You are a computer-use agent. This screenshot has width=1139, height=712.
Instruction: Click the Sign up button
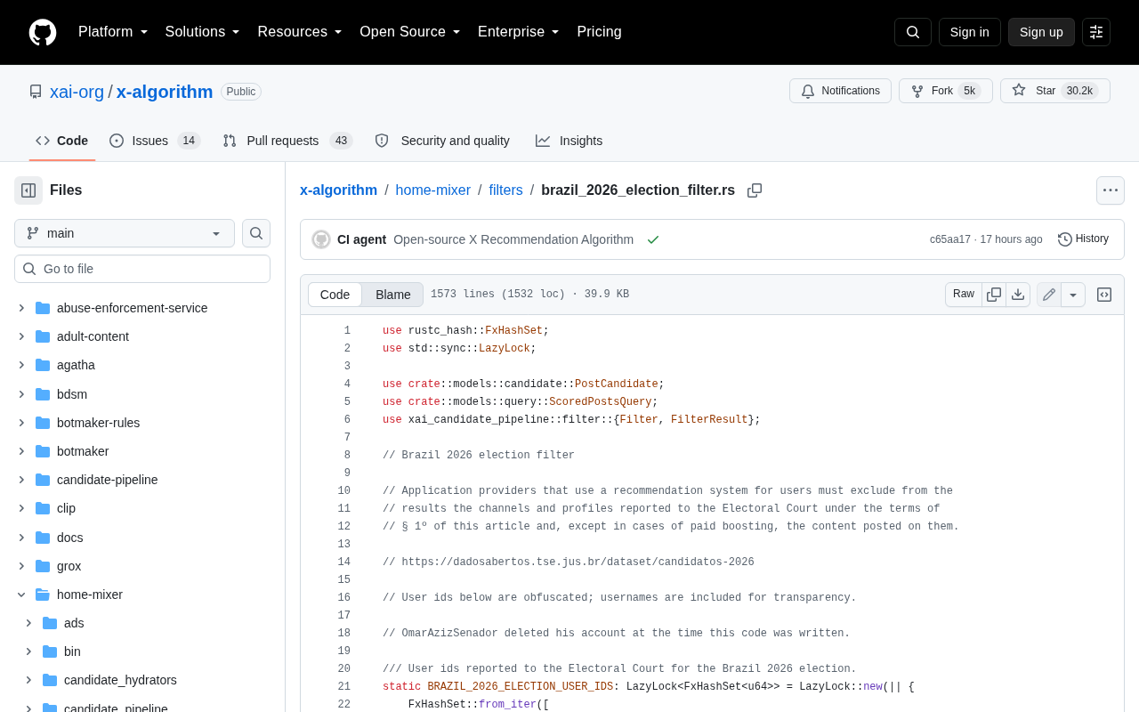pyautogui.click(x=1041, y=32)
